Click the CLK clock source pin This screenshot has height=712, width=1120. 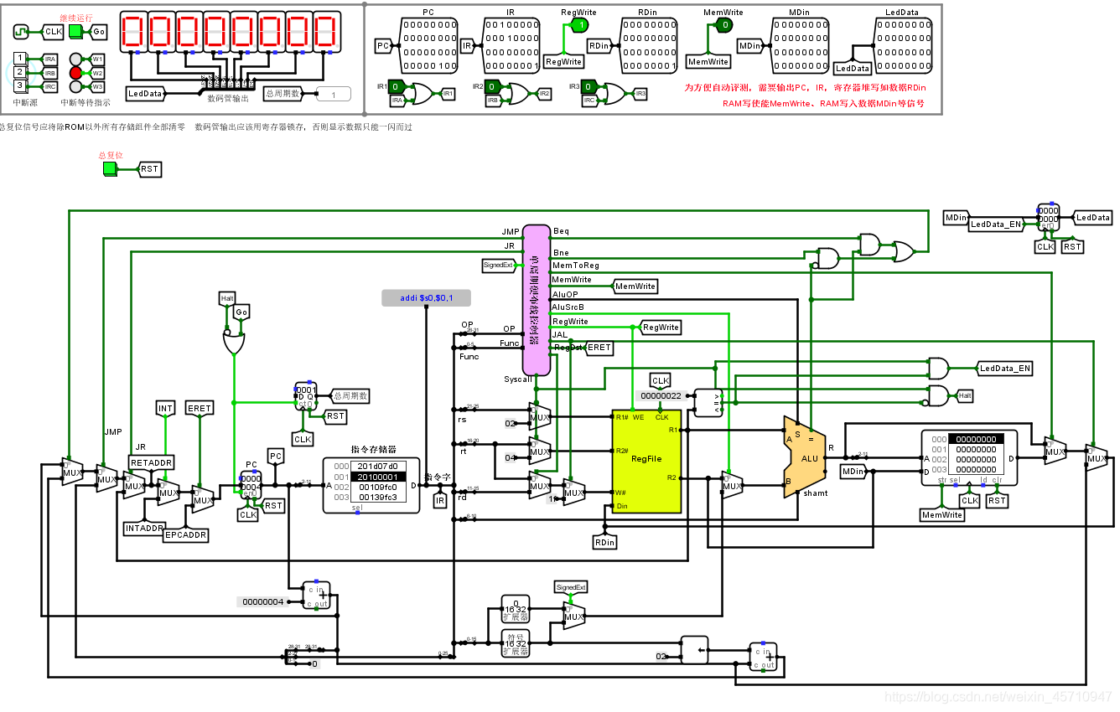20,31
